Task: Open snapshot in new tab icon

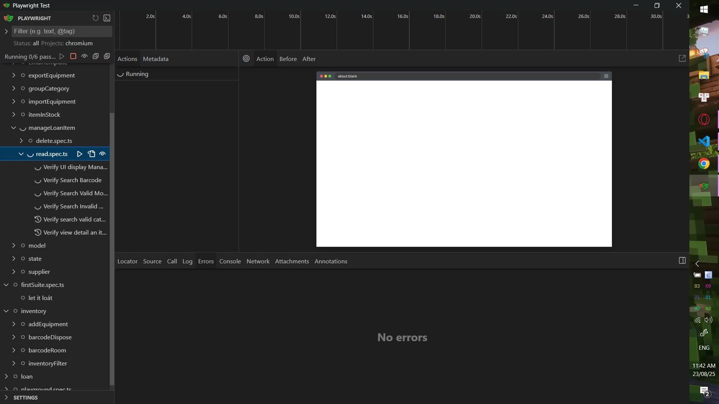Action: click(x=682, y=59)
